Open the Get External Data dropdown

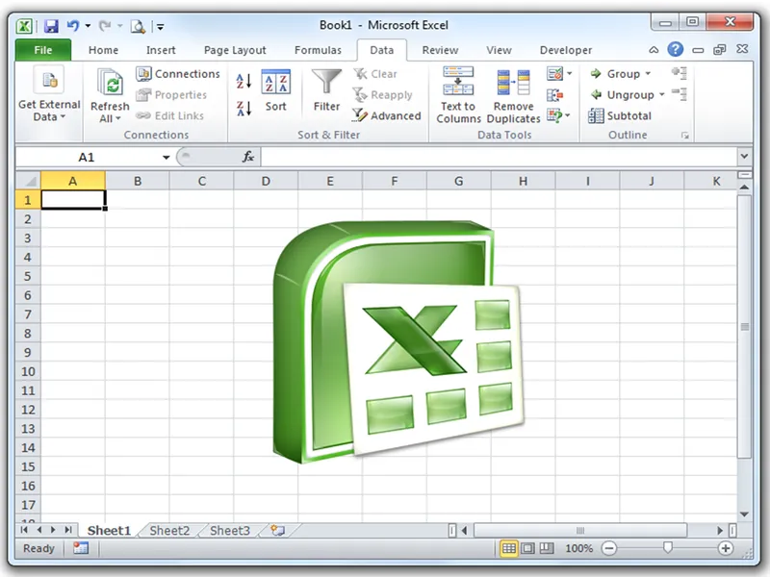click(x=48, y=96)
